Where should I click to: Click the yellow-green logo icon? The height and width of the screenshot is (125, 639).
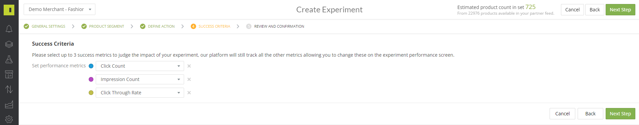9,10
